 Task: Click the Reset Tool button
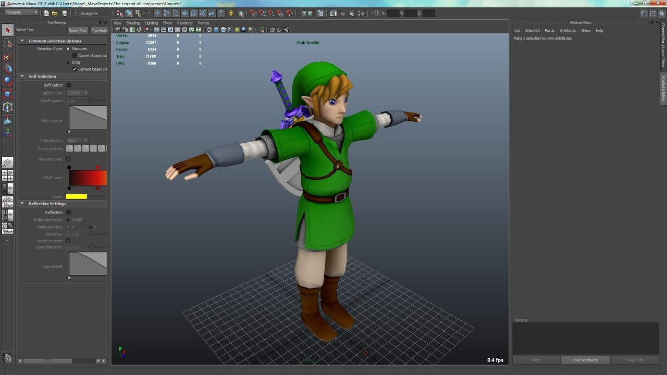(x=77, y=31)
